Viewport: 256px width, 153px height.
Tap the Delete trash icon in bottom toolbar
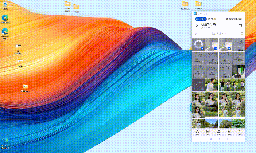click(229, 132)
